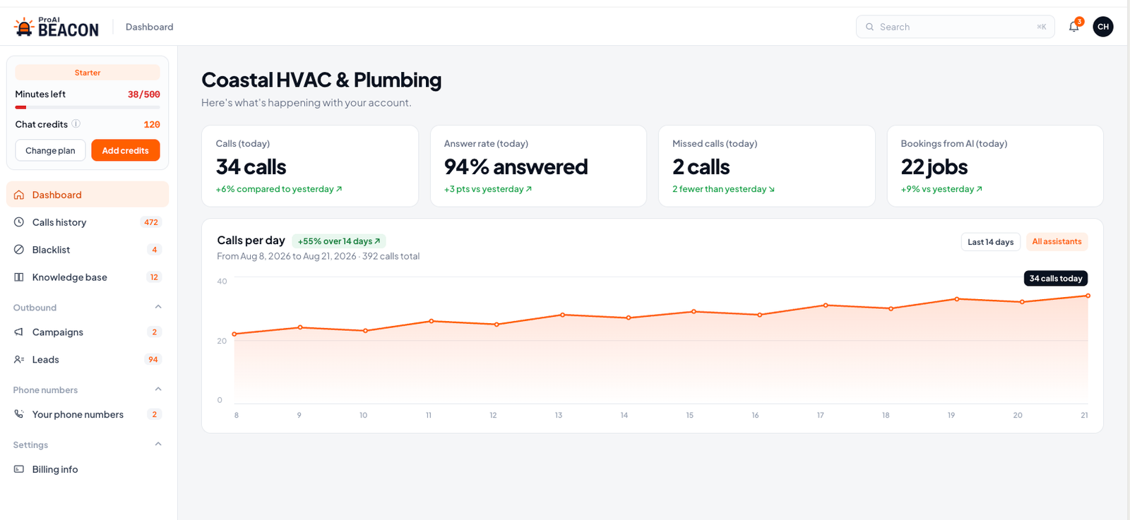Screen dimensions: 1130x520
Task: Open the notifications bell
Action: (x=1073, y=27)
